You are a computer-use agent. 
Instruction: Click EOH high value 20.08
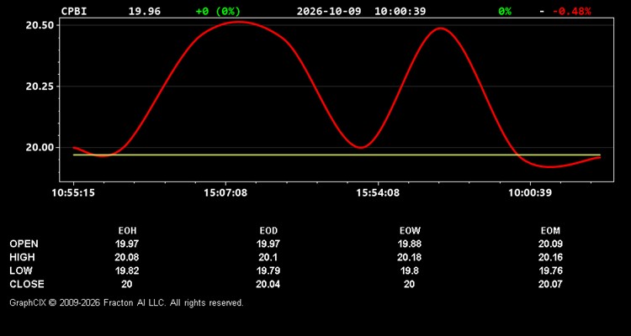pyautogui.click(x=127, y=257)
